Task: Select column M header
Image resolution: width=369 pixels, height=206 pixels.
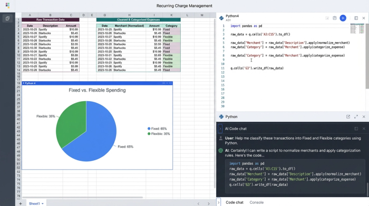Action: tap(202, 15)
